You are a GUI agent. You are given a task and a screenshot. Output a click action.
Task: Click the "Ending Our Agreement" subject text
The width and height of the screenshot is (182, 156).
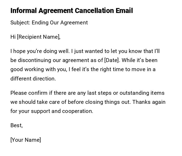(x=60, y=23)
